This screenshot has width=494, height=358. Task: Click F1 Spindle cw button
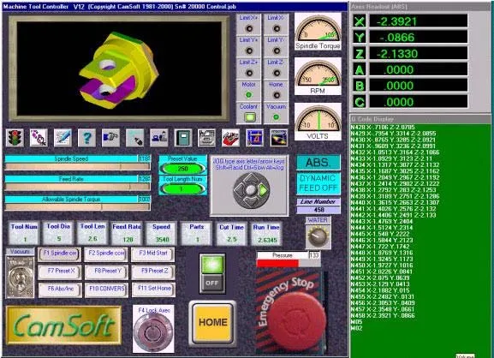click(x=60, y=254)
